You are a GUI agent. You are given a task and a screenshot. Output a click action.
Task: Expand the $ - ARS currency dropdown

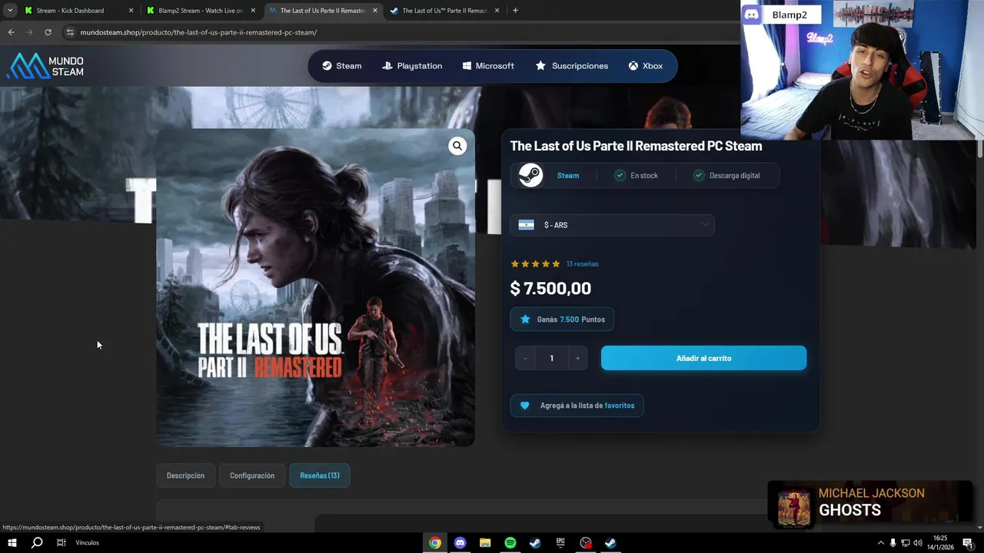tap(613, 225)
